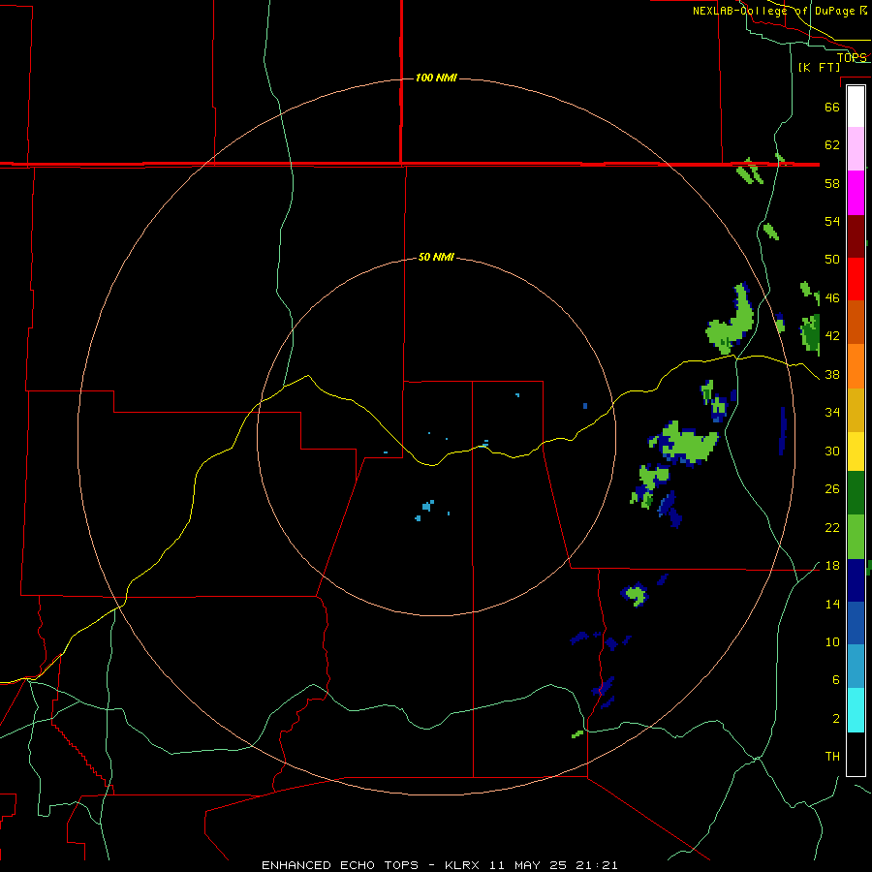Click the legend value '22'

coord(832,527)
